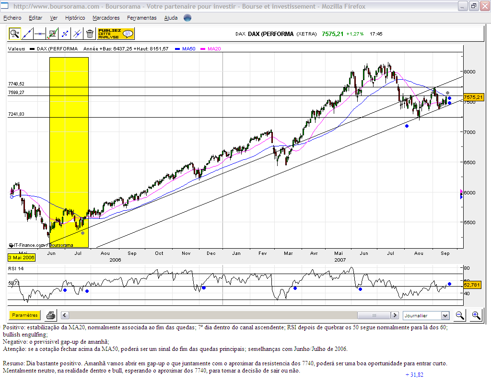
Task: Select the trend line drawing tool
Action: coord(27,34)
